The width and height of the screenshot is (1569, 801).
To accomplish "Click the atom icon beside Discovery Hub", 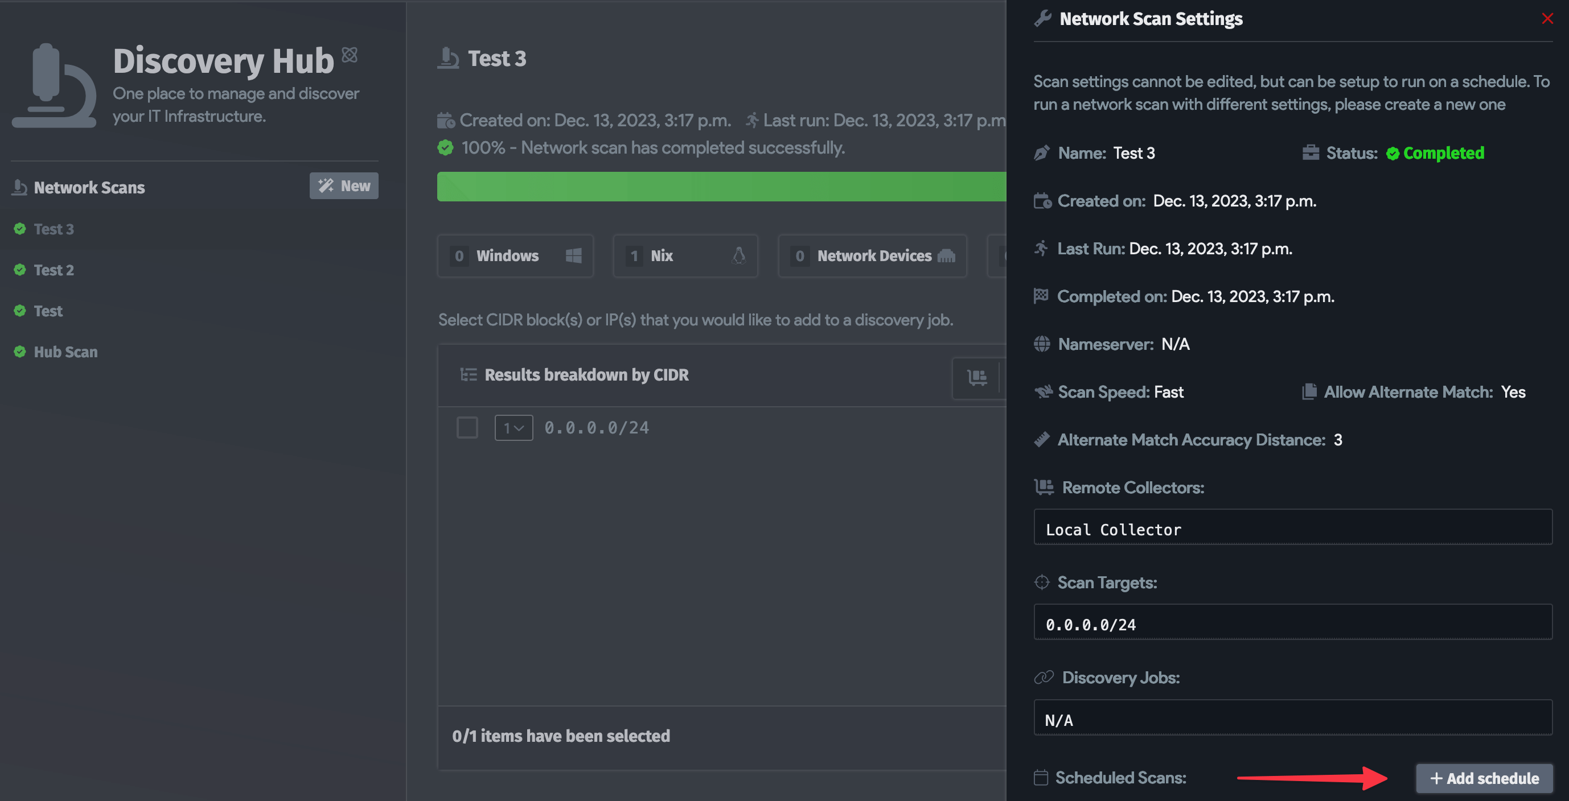I will [350, 55].
